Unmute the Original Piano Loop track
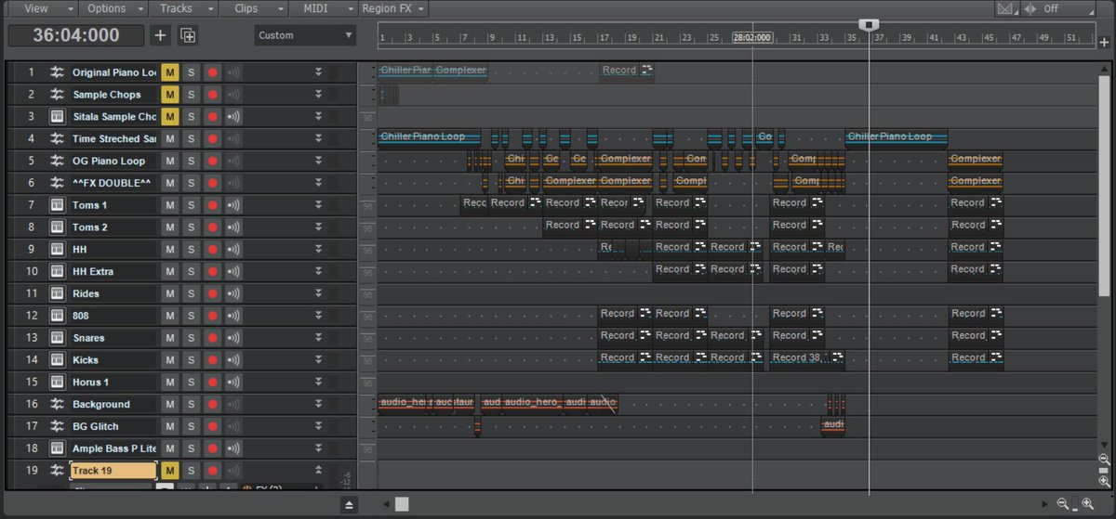Screen dimensions: 1116x519 pos(169,72)
